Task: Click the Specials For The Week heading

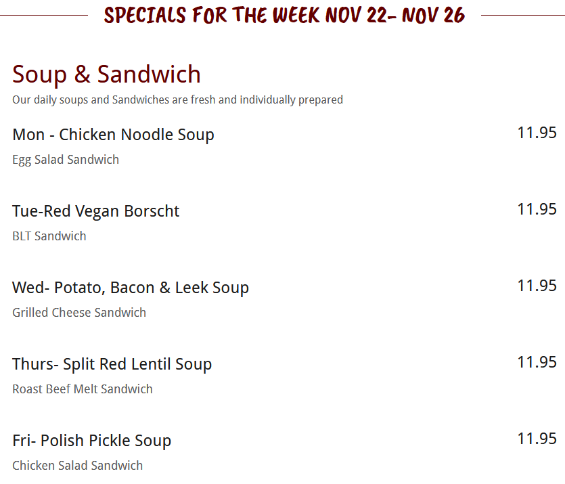Action: click(284, 15)
